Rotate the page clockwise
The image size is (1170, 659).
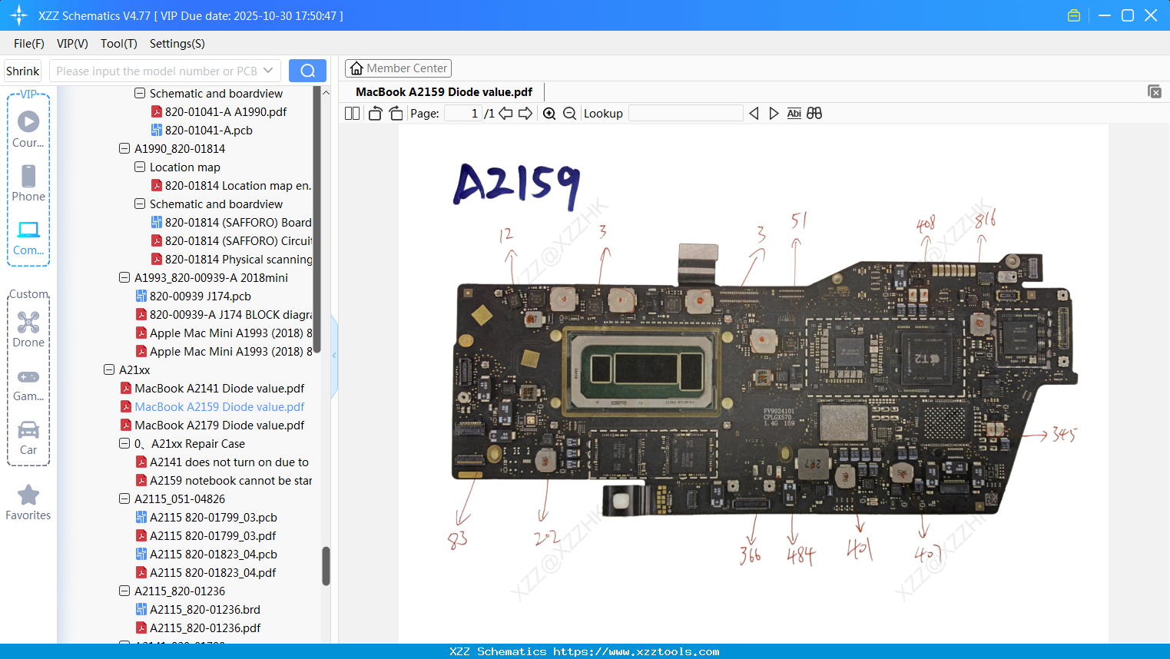[x=396, y=114]
